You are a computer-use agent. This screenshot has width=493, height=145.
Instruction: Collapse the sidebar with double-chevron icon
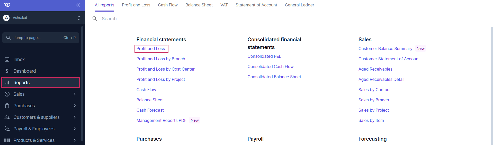pyautogui.click(x=78, y=5)
